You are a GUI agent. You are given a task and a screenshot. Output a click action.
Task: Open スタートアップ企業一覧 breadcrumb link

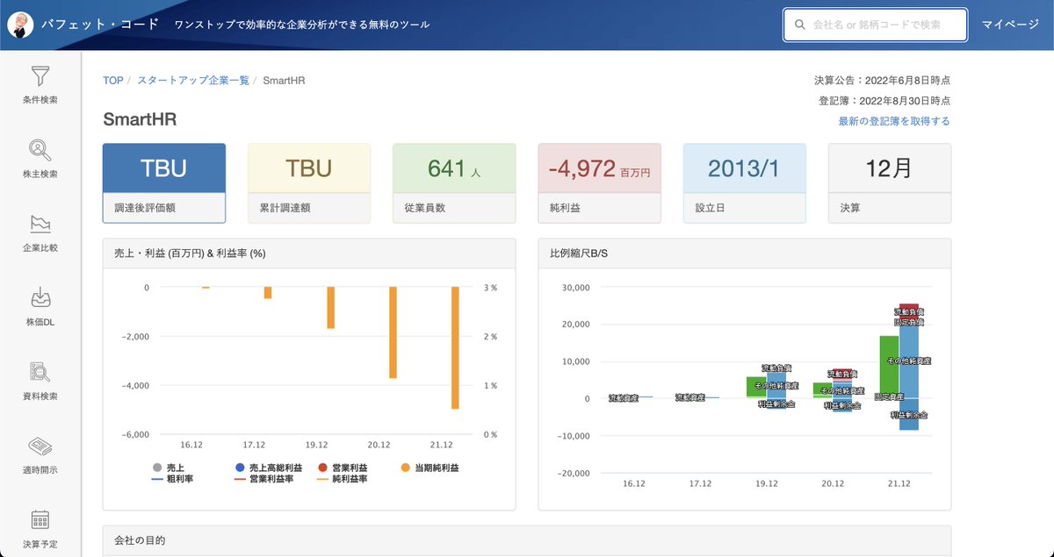pos(193,81)
